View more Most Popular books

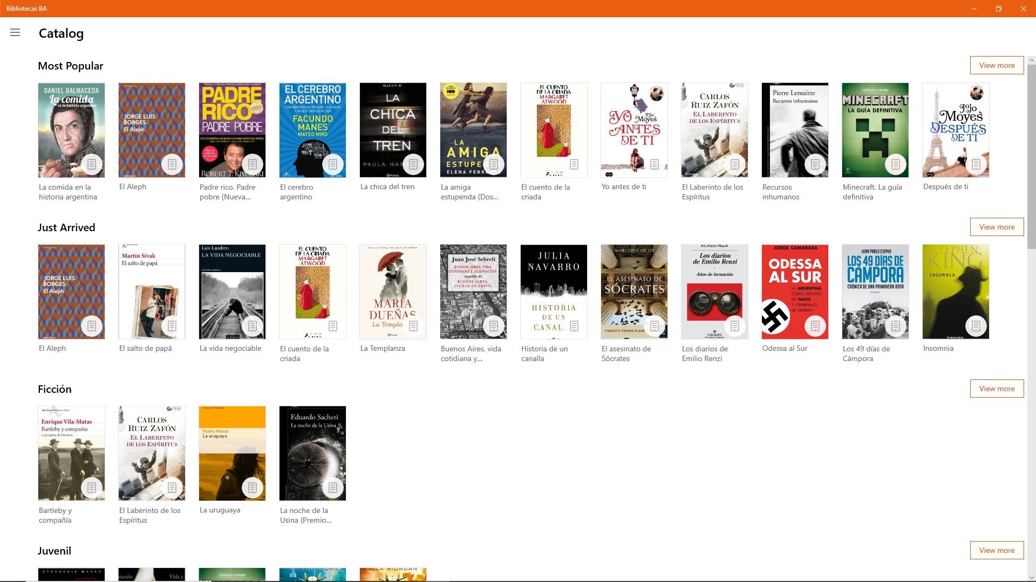point(997,65)
